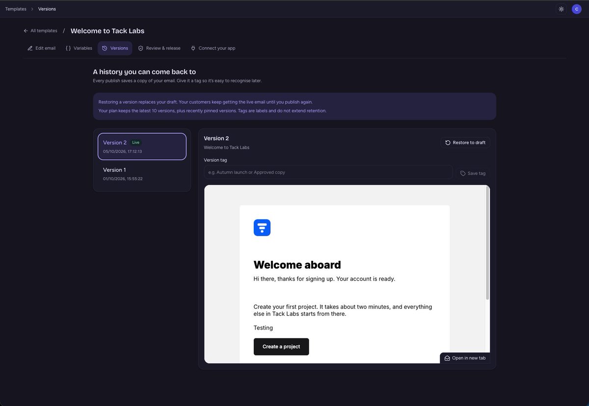Click the envelope icon in Open in new tab

click(x=447, y=358)
